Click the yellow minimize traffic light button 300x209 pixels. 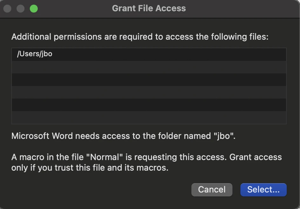click(20, 8)
